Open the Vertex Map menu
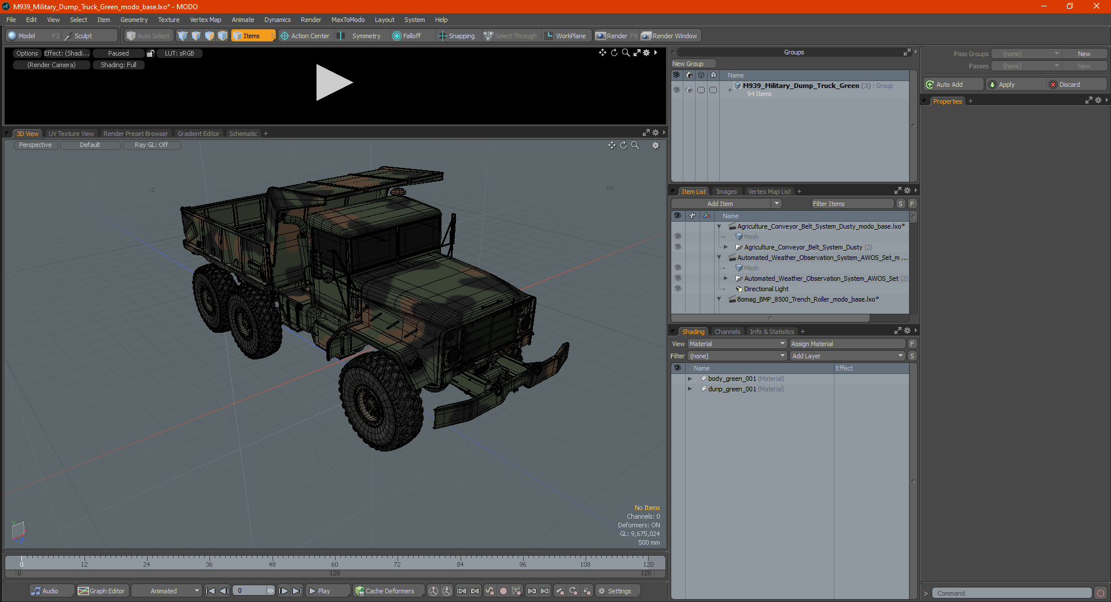 [205, 20]
